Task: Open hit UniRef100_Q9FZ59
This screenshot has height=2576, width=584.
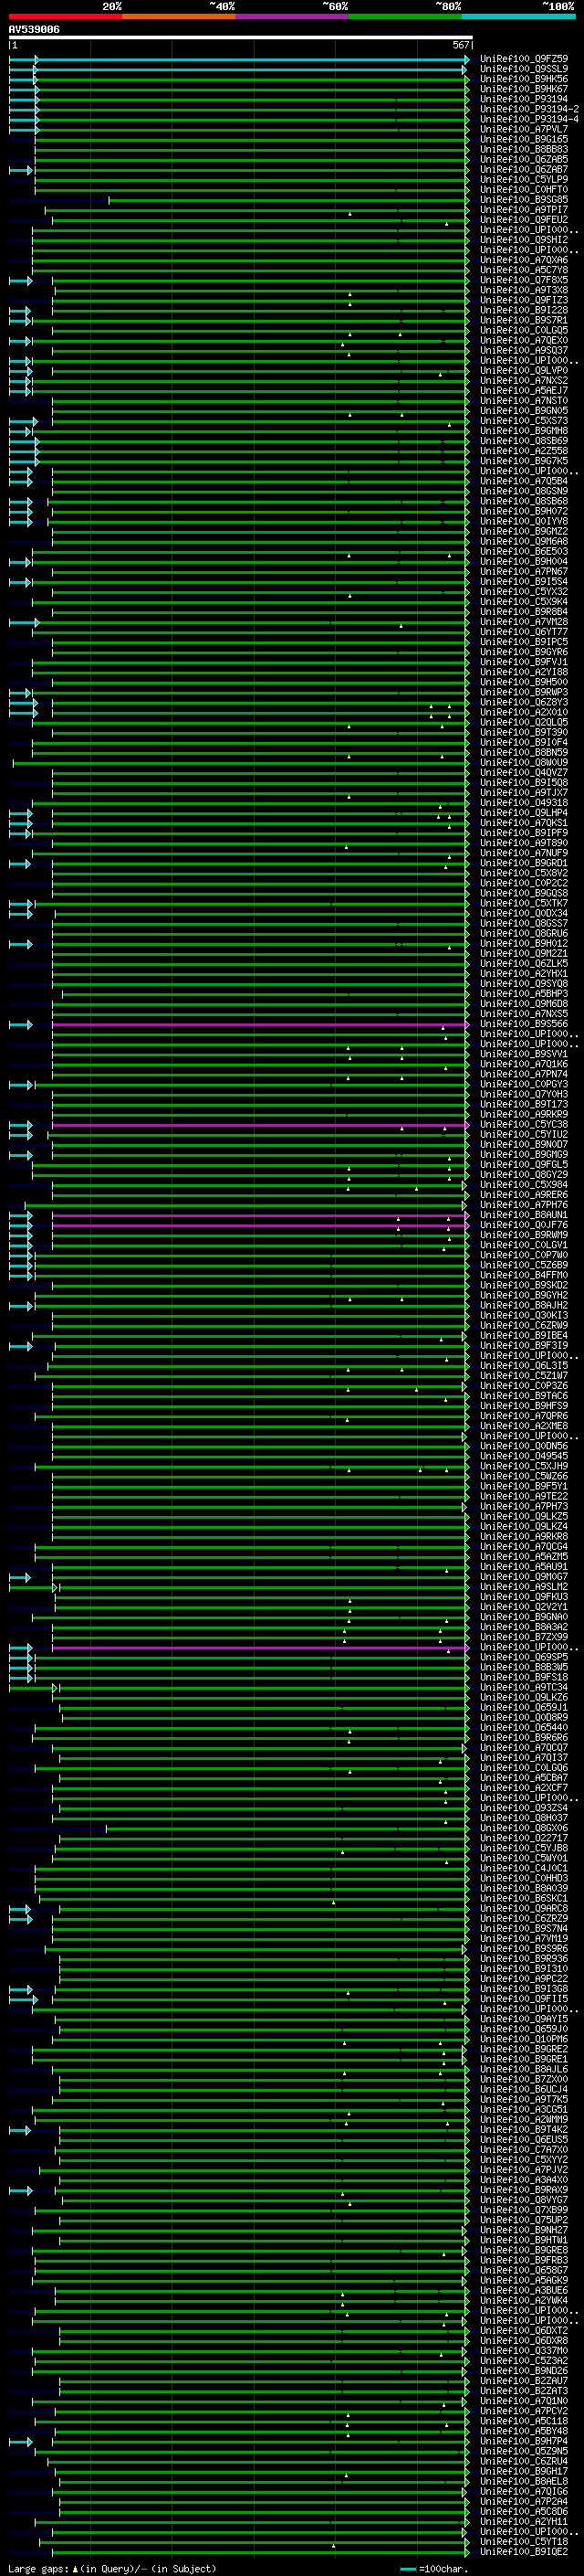Action: 524,59
